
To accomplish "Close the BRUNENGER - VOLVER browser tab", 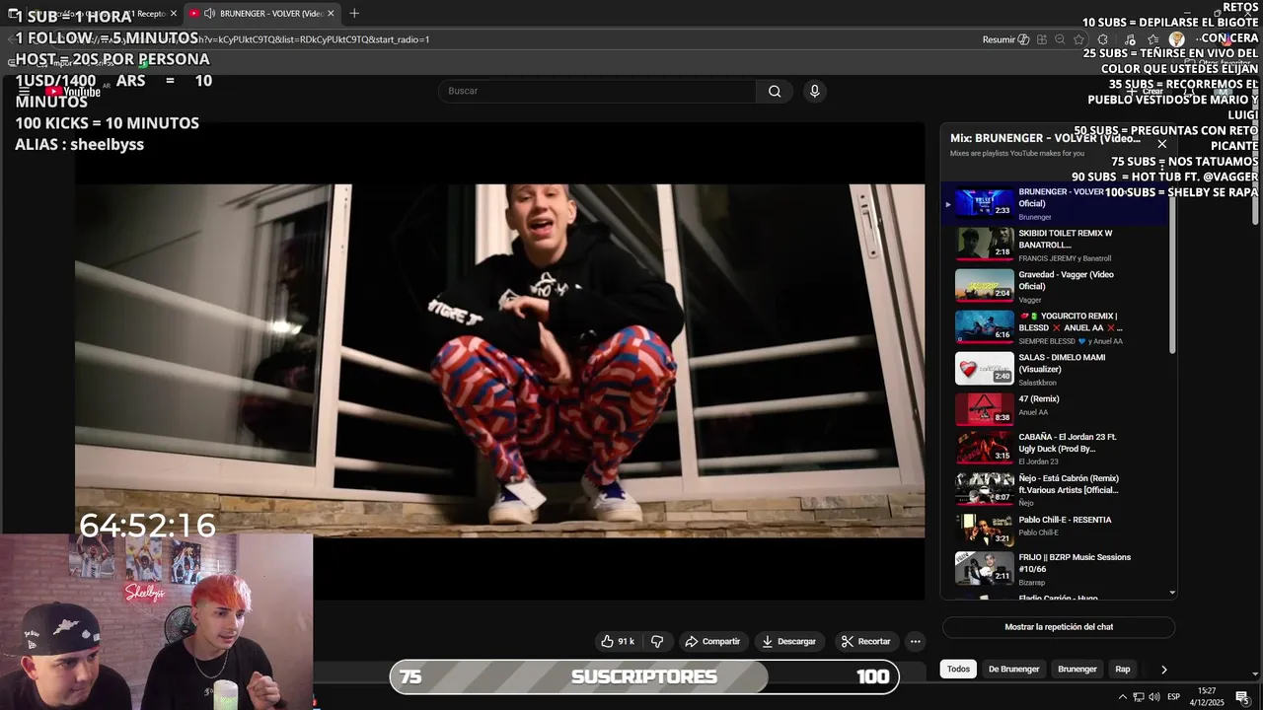I will click(331, 13).
